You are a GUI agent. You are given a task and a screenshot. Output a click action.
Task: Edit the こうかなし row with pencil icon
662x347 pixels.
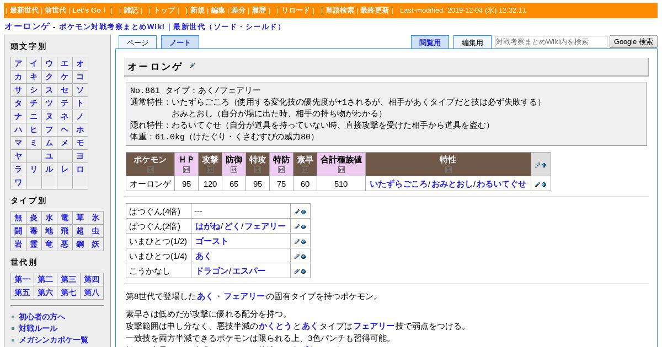(x=297, y=271)
